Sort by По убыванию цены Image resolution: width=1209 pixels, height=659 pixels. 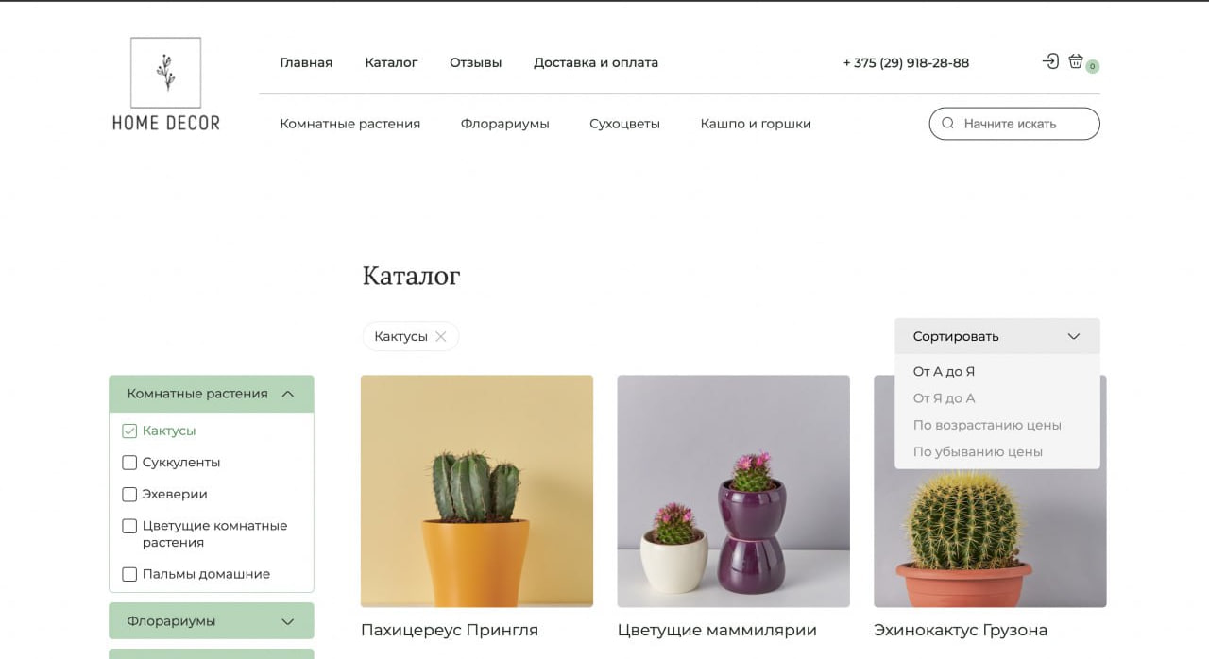point(978,451)
